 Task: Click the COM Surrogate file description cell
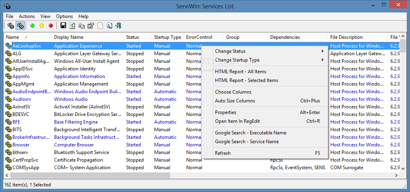point(347,168)
